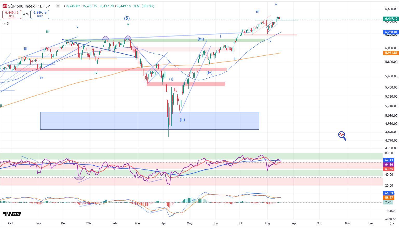Expand the indicator legend showing 3
The height and width of the screenshot is (228, 399).
coord(6,24)
